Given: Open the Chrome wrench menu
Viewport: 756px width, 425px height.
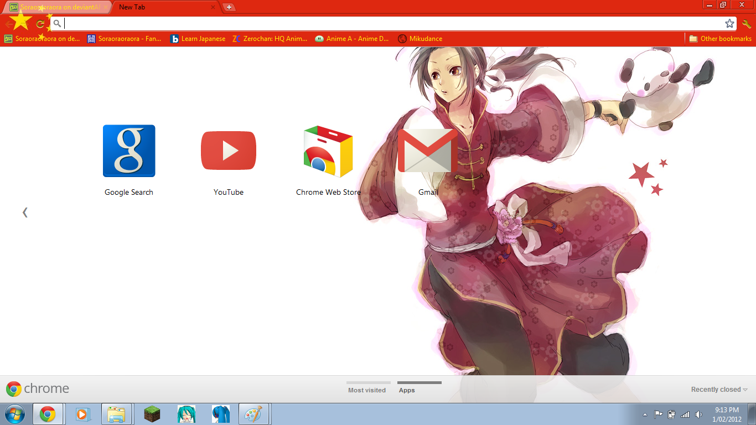Looking at the screenshot, I should (747, 24).
